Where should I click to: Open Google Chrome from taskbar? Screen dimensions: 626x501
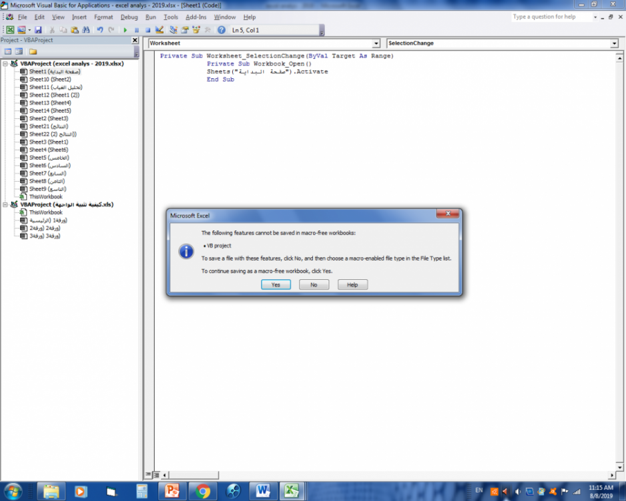tap(202, 492)
